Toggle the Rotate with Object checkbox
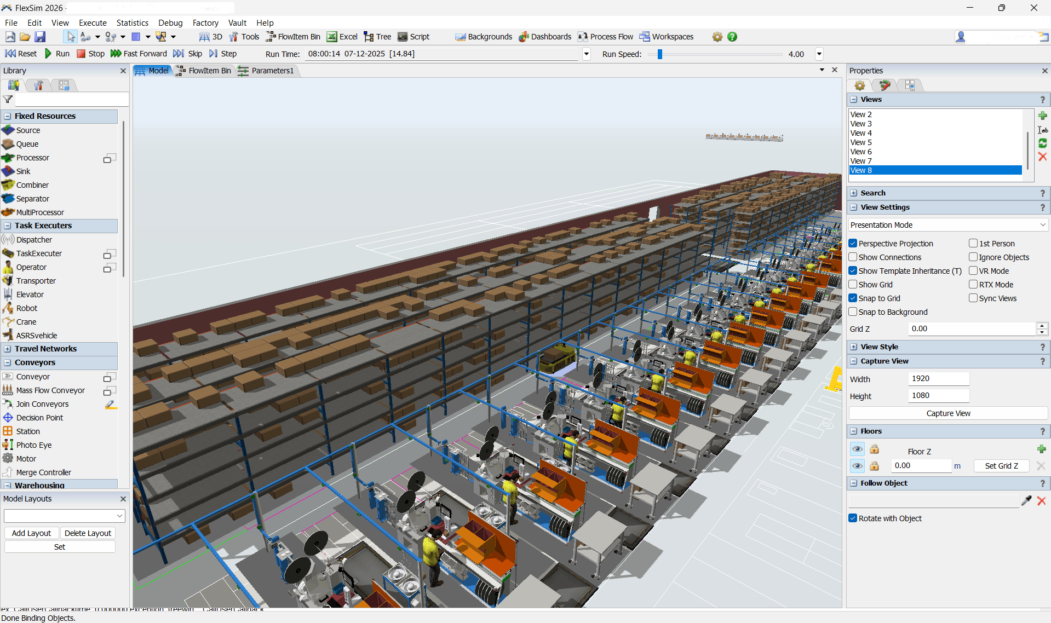 [853, 518]
